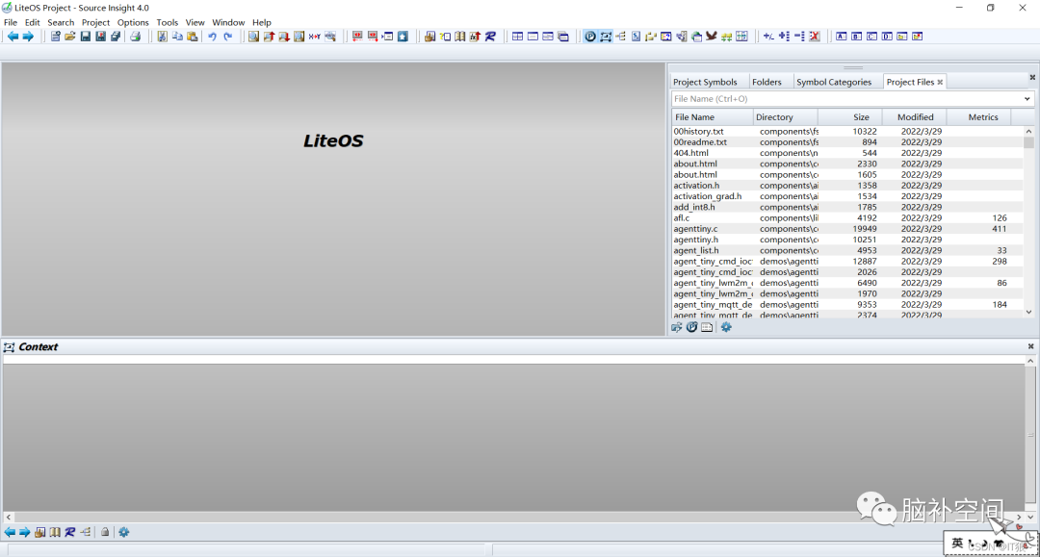Switch to Folders tab
This screenshot has height=557, width=1040.
[767, 82]
